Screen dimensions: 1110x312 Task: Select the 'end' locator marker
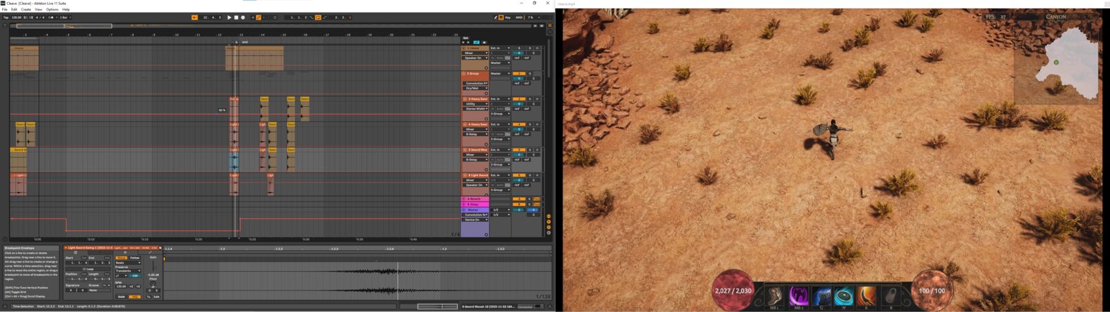(x=244, y=42)
